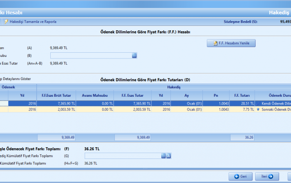Click the Kümülatif Fiyat Farkı (G) input field
Image resolution: width=291 pixels, height=183 pixels.
122,156
